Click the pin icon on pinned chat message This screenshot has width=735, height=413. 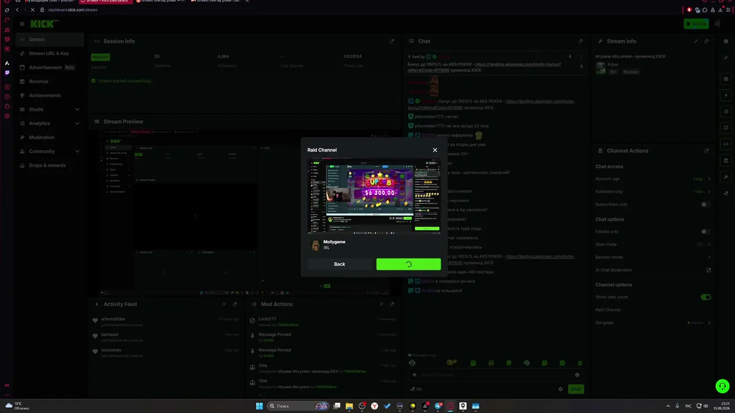point(570,57)
